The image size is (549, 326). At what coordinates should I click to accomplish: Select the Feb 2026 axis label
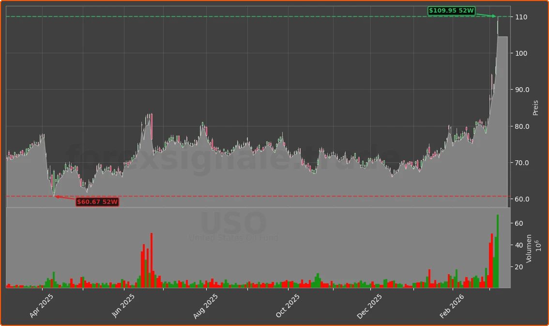[452, 303]
